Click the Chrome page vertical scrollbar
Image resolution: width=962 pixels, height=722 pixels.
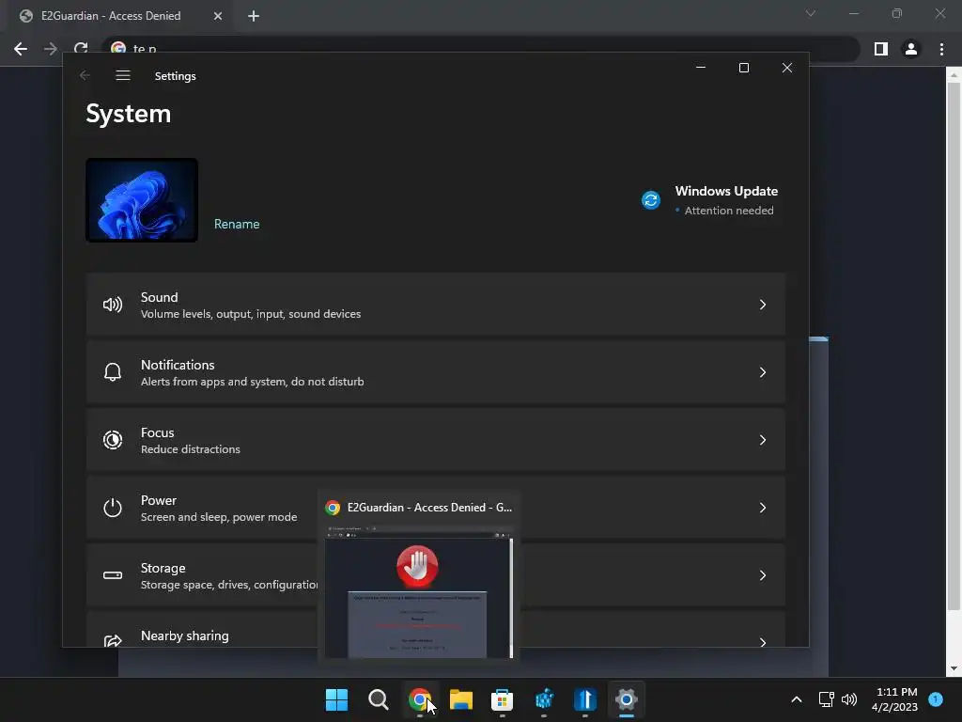954,346
